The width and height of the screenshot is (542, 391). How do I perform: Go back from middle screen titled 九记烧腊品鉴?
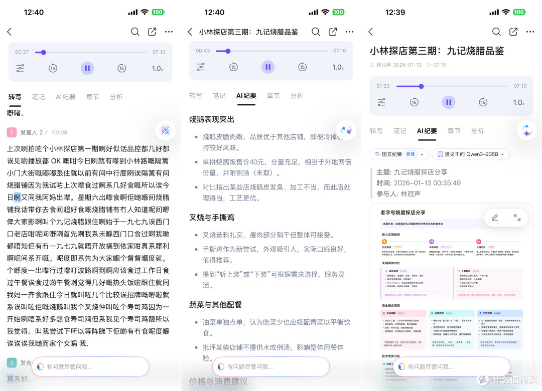point(190,32)
